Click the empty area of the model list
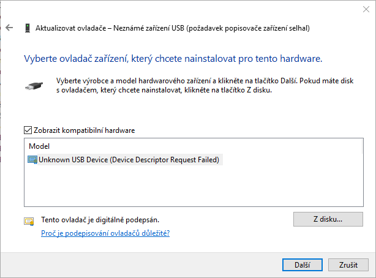This screenshot has height=278, width=376. click(x=184, y=187)
